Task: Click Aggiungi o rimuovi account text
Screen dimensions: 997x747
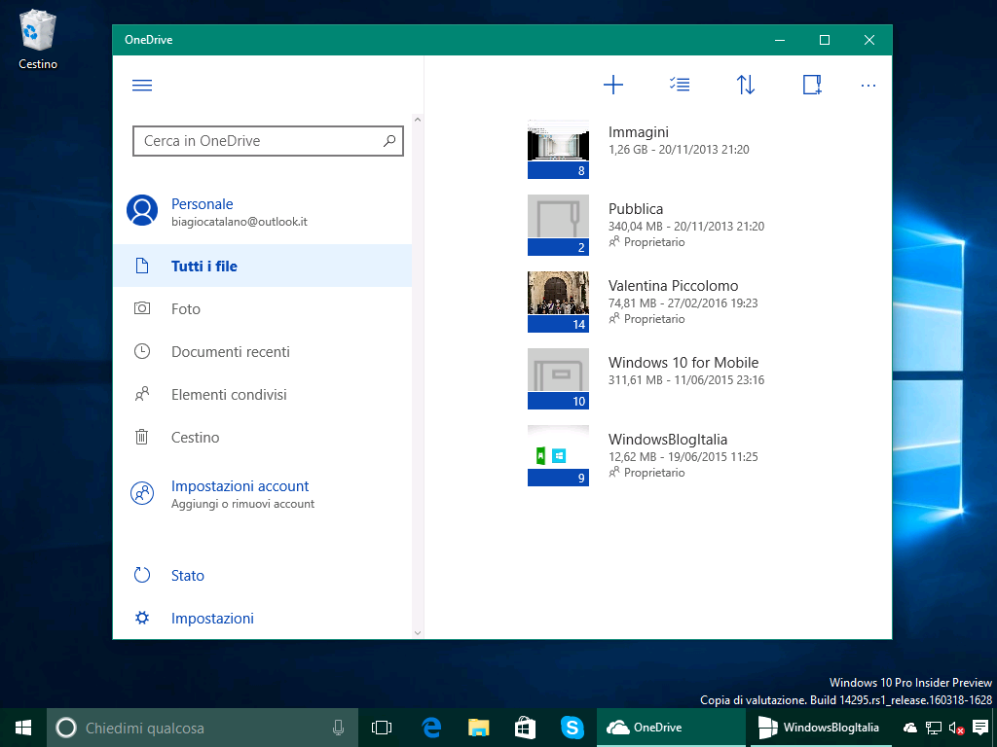Action: click(242, 504)
